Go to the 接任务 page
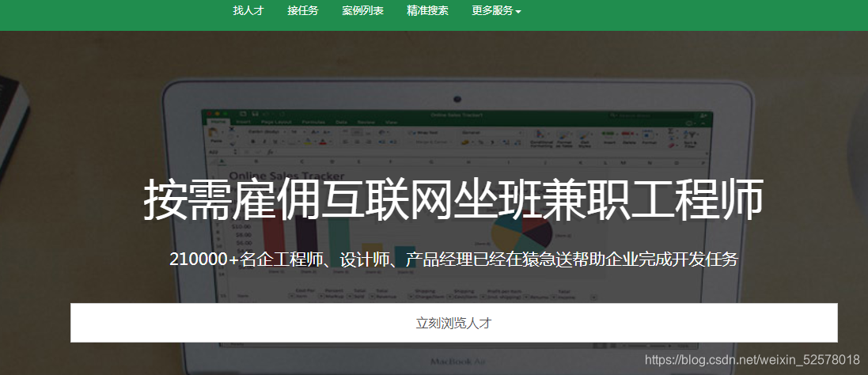The width and height of the screenshot is (868, 375). pyautogui.click(x=303, y=10)
